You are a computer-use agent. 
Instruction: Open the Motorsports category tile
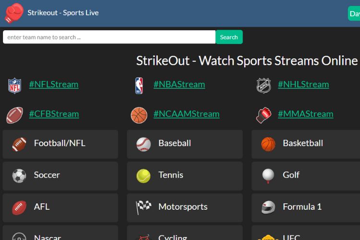click(x=185, y=208)
